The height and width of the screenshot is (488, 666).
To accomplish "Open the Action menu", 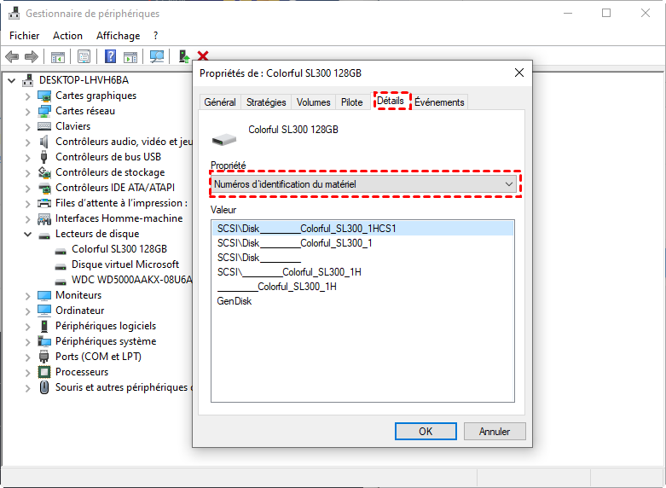I will tap(67, 36).
